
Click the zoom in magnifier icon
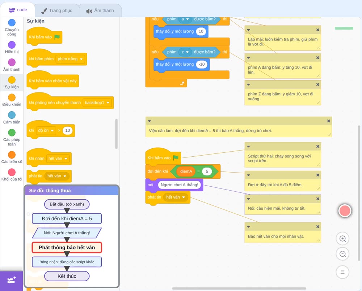(342, 239)
